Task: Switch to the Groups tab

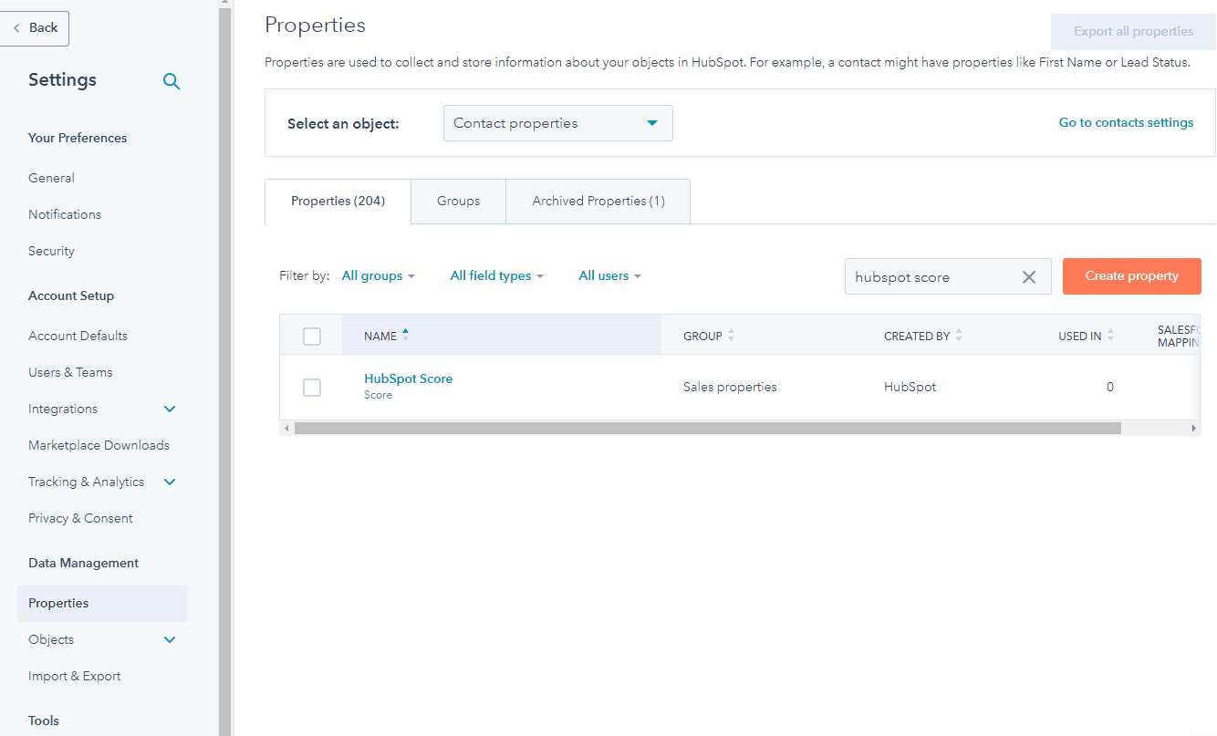Action: coord(458,201)
